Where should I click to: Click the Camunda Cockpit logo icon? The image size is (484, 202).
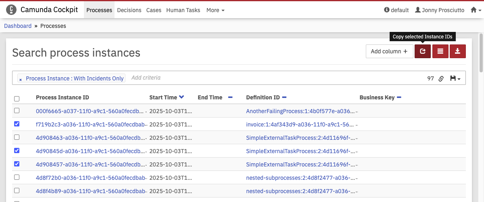(x=11, y=10)
